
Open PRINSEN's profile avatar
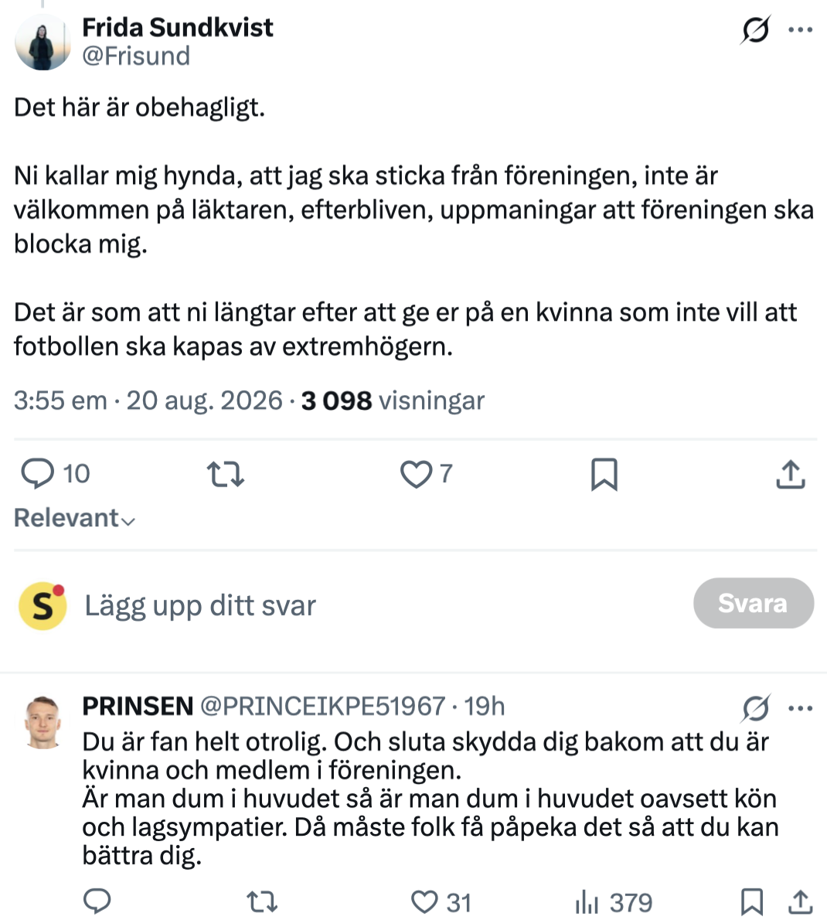43,722
